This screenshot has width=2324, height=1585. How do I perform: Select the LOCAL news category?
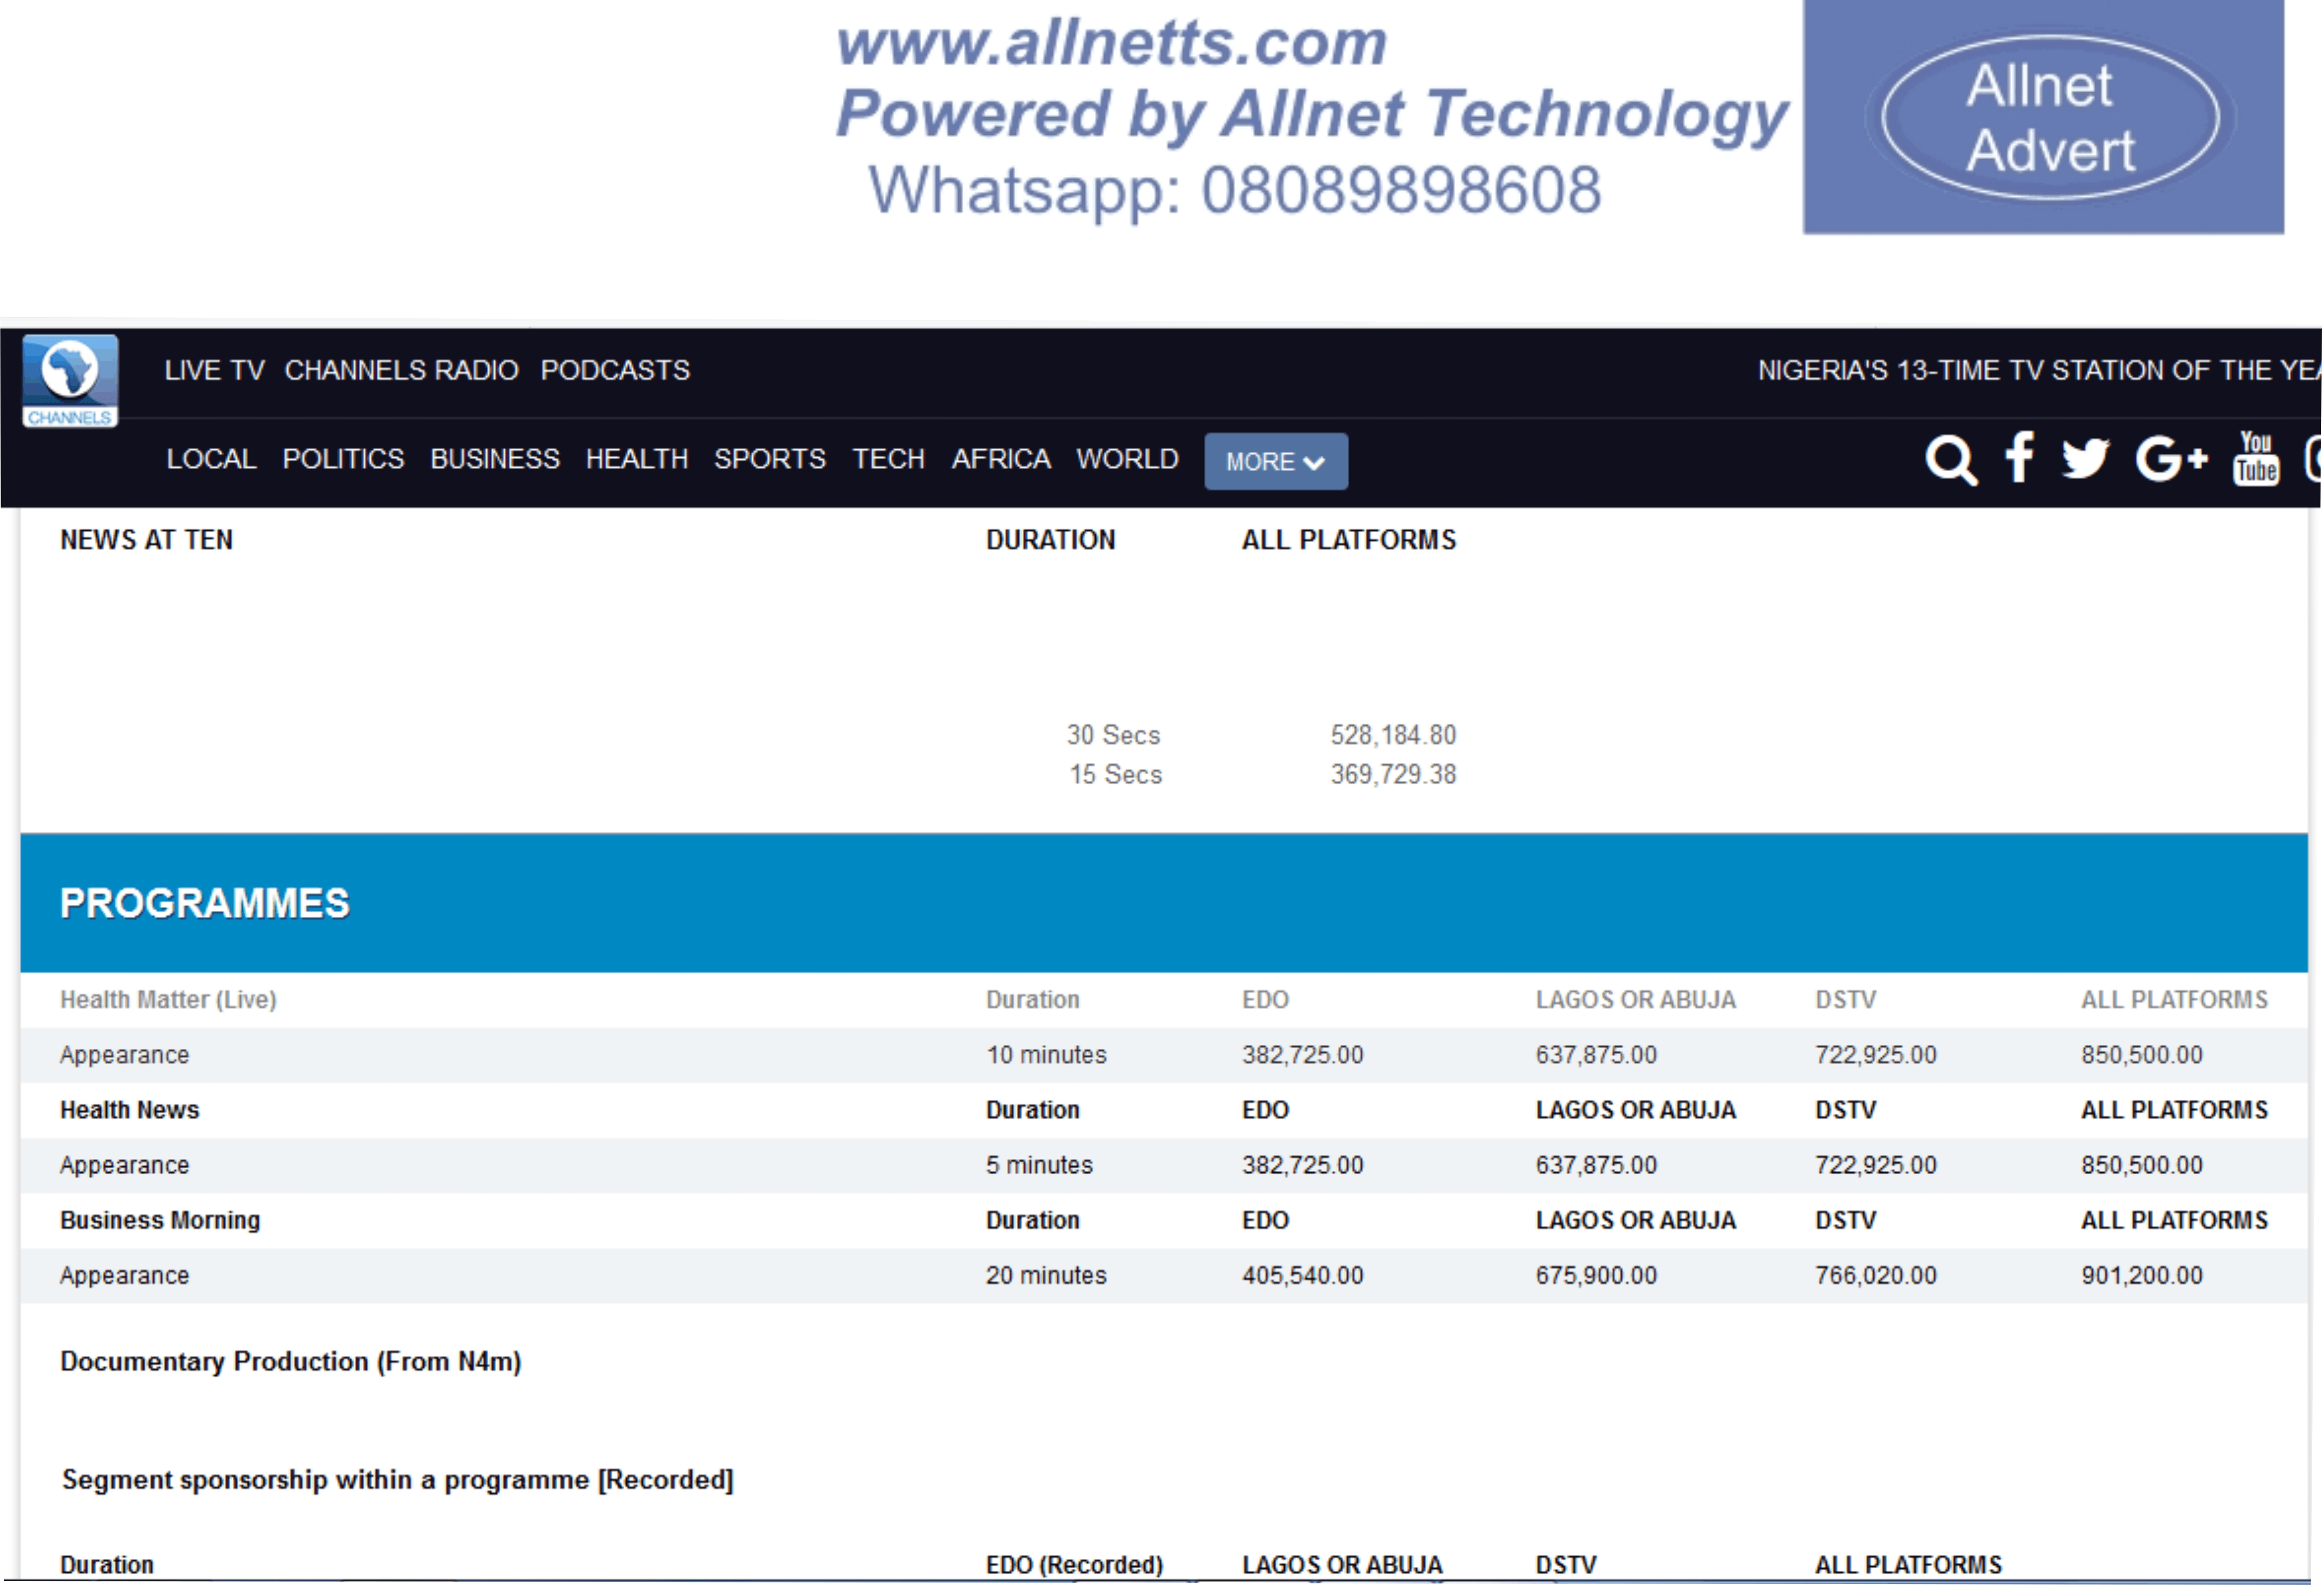(211, 459)
